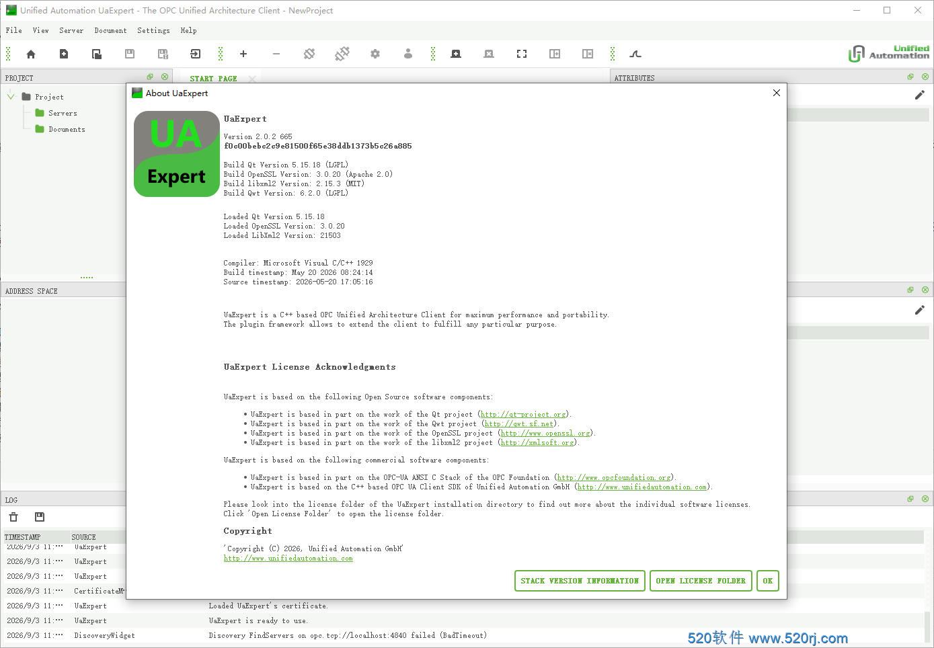This screenshot has height=648, width=934.
Task: Close the Address Space panel
Action: point(925,290)
